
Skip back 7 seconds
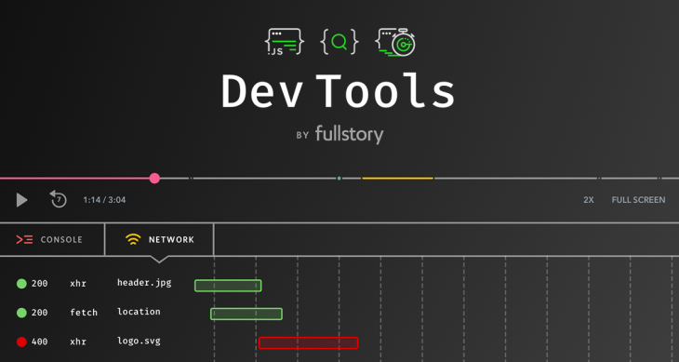click(58, 199)
